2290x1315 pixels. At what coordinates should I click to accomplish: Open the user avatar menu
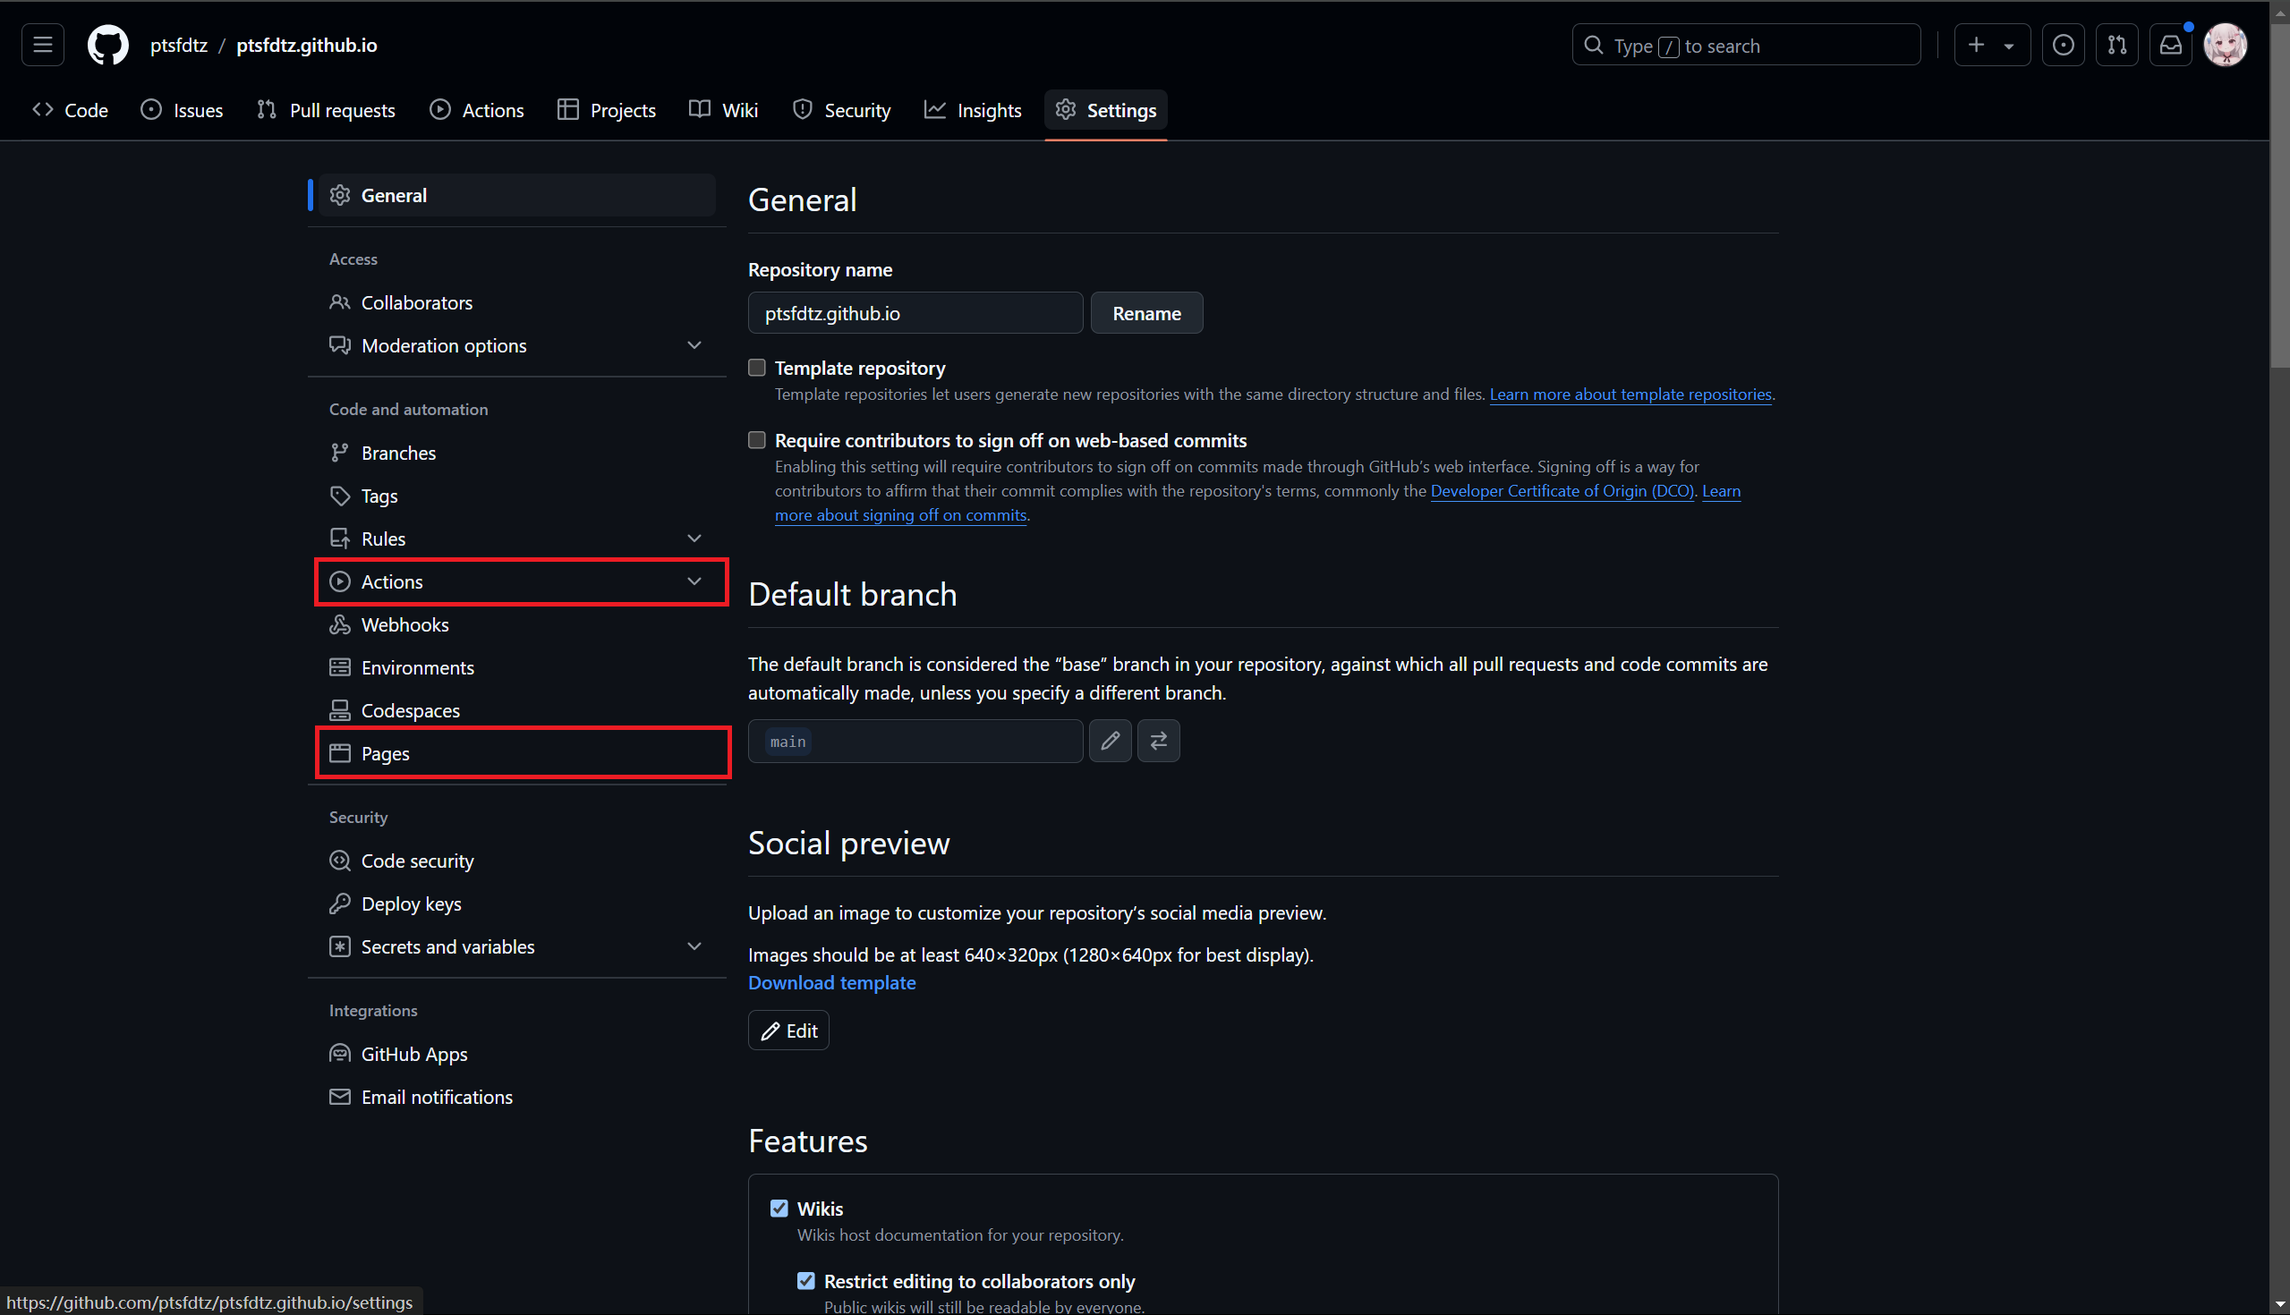[x=2225, y=44]
